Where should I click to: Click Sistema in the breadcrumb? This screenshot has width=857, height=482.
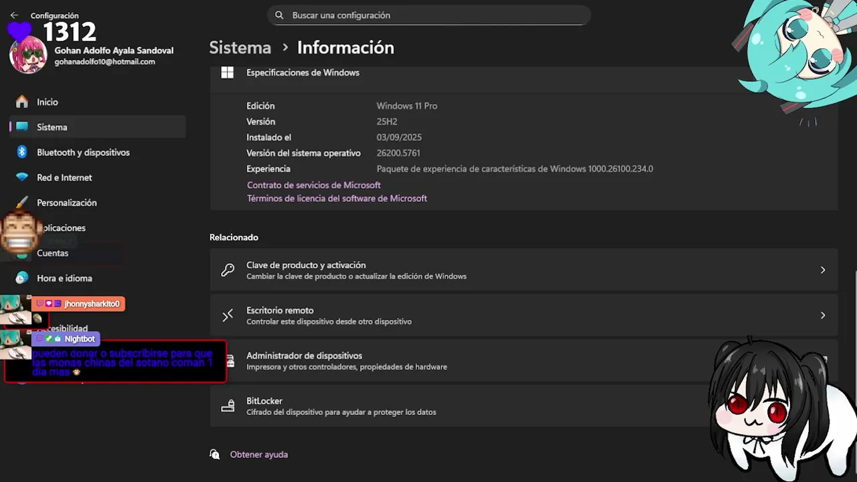pyautogui.click(x=240, y=48)
